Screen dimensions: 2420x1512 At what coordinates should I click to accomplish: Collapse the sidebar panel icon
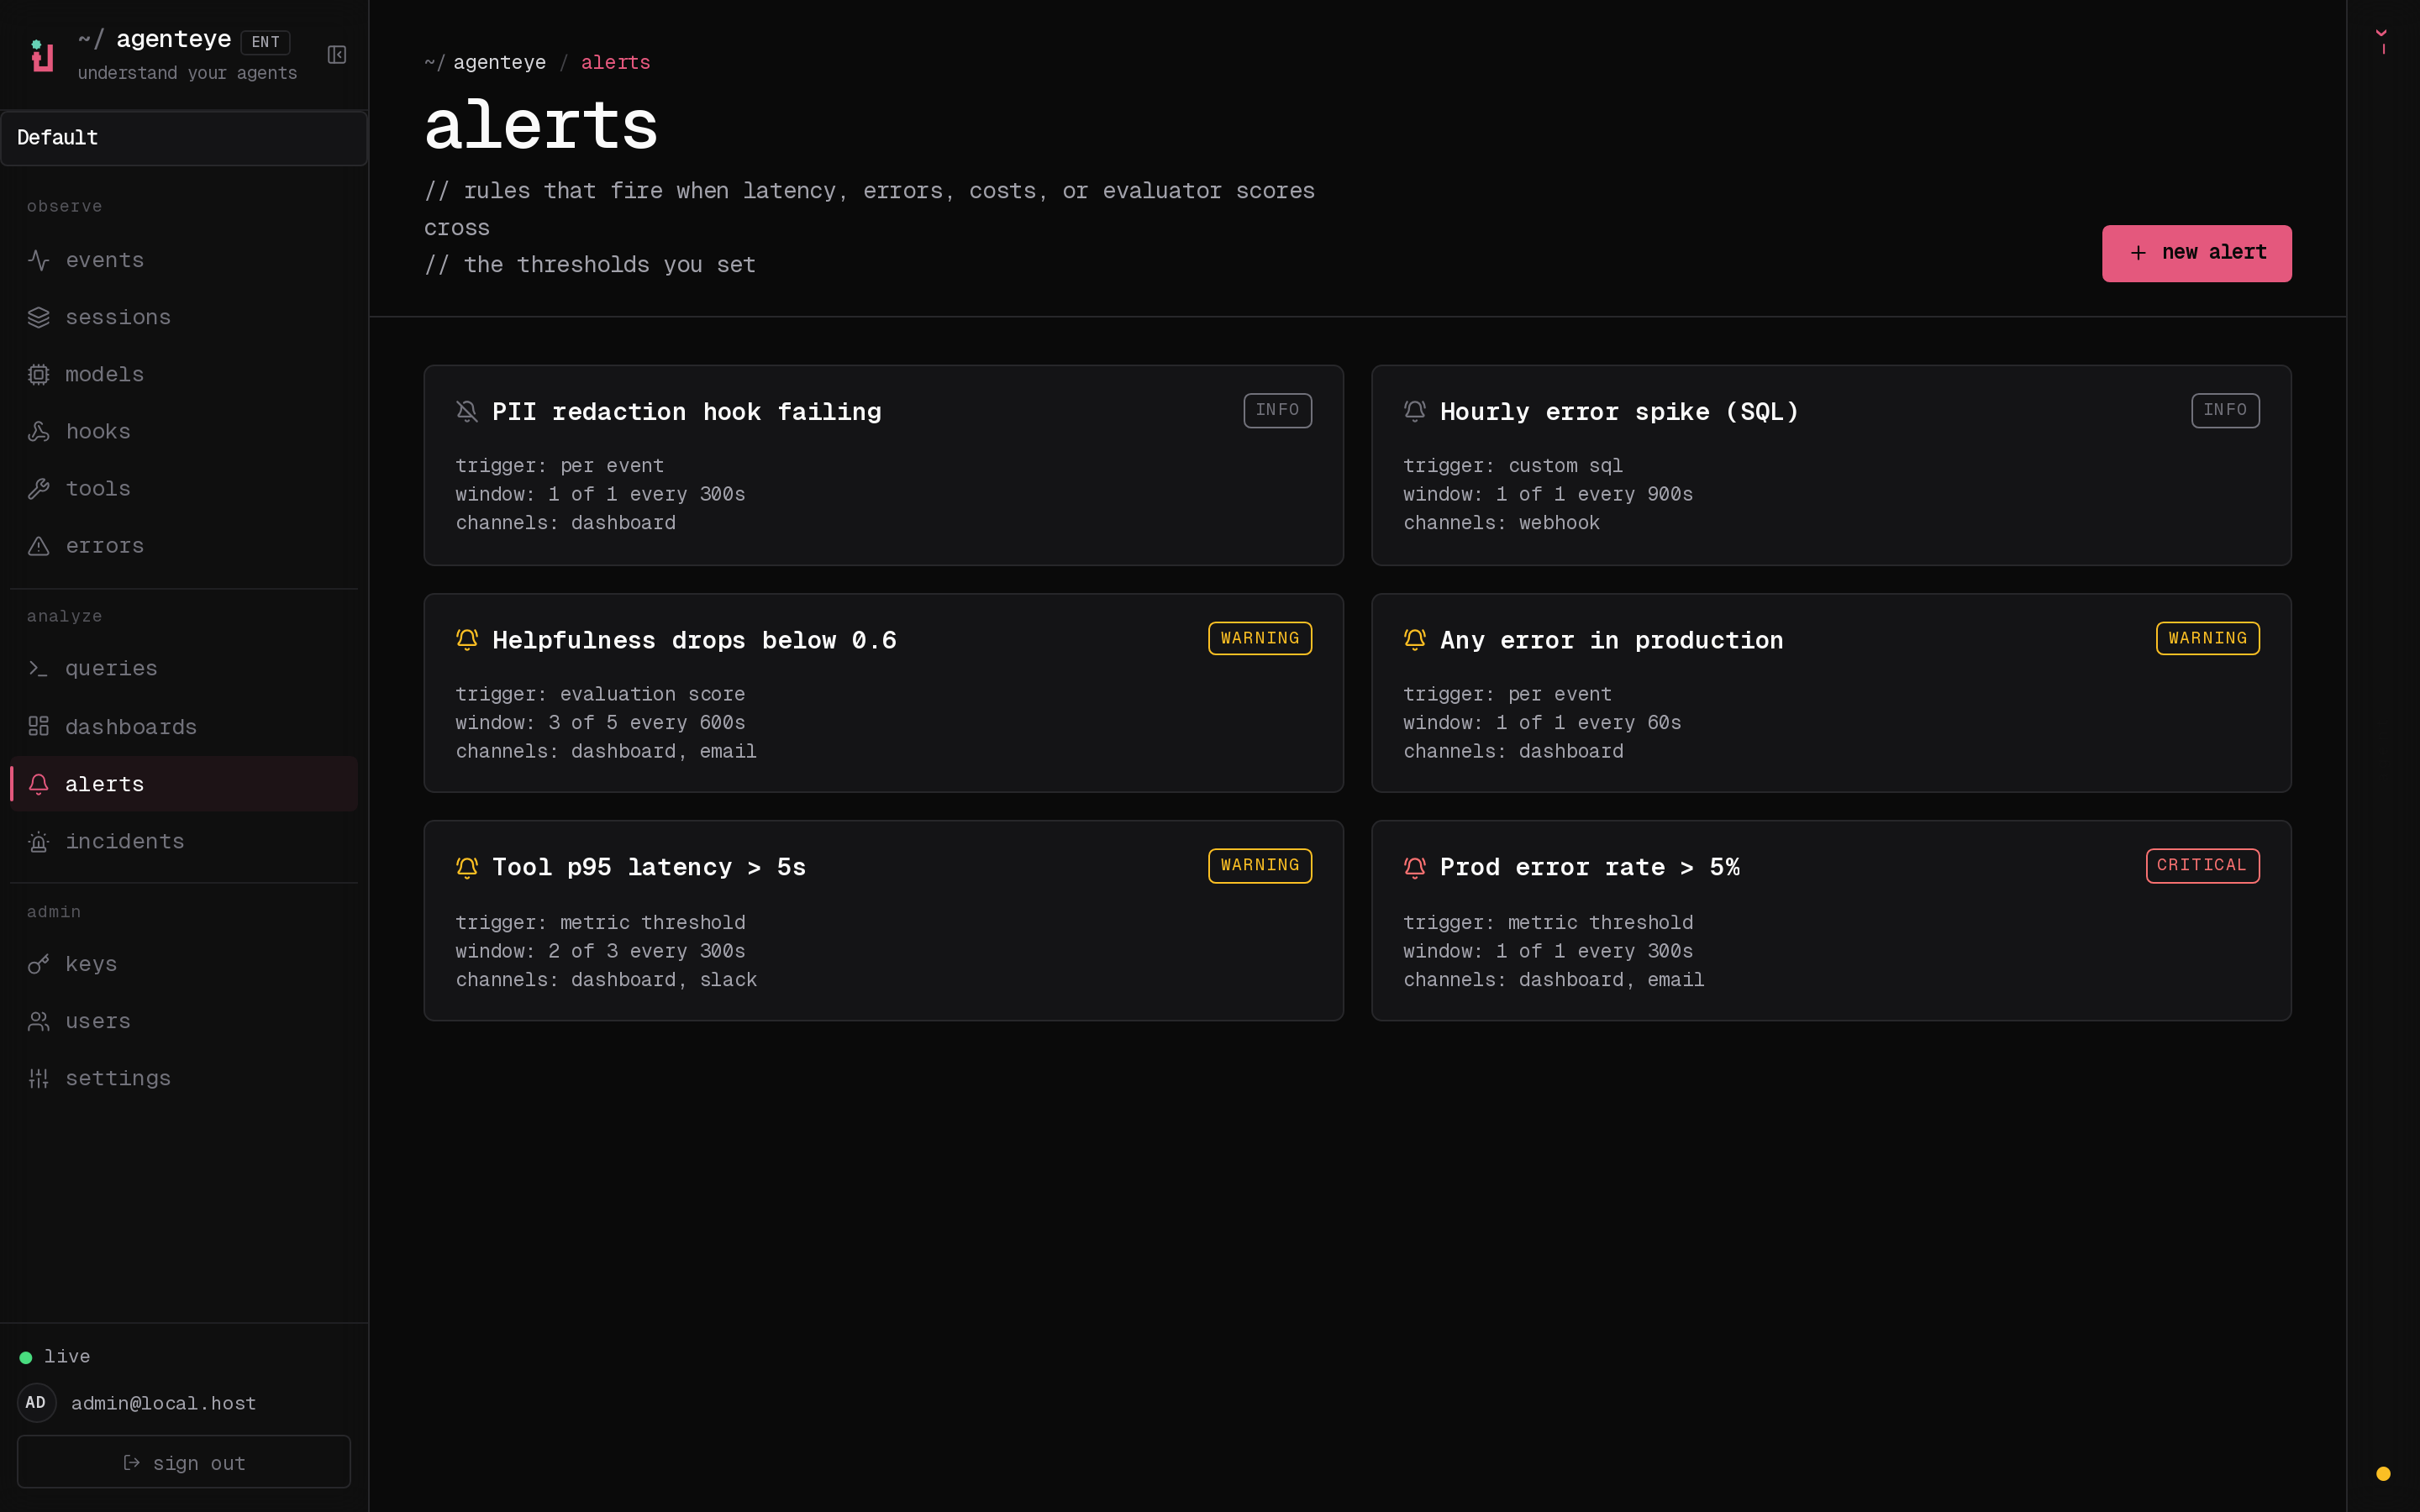click(337, 55)
